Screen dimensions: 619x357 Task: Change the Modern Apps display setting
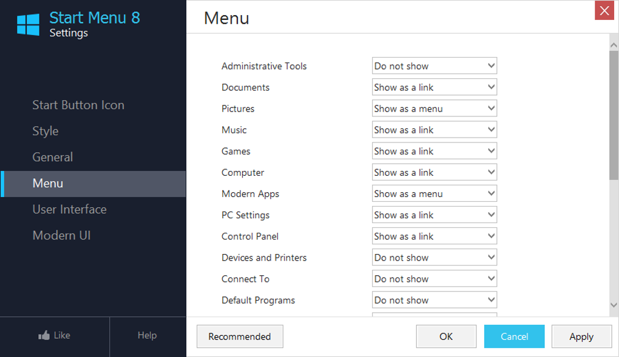435,194
